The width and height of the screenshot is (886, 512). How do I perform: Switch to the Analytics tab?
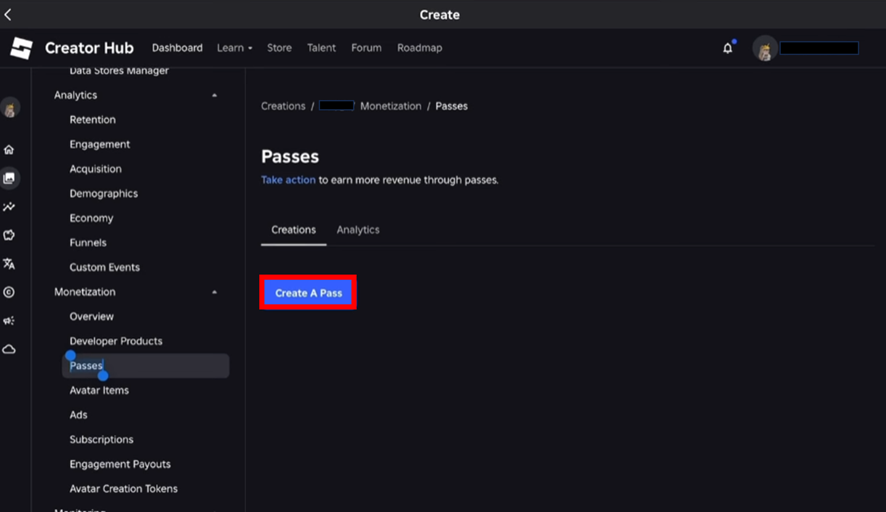coord(358,230)
